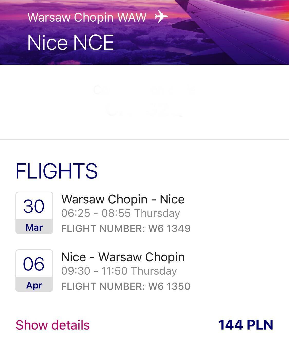Tap the Apr month label

[x=34, y=285]
